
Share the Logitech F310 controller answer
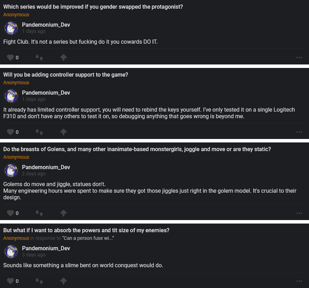click(x=64, y=132)
